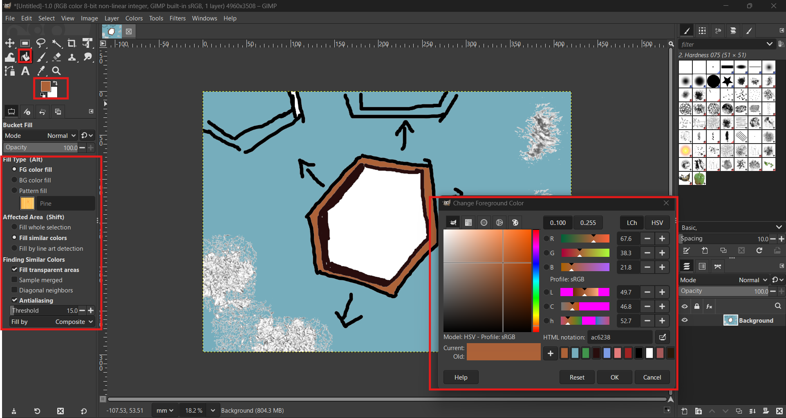
Task: Open the Colors menu
Action: (x=134, y=18)
